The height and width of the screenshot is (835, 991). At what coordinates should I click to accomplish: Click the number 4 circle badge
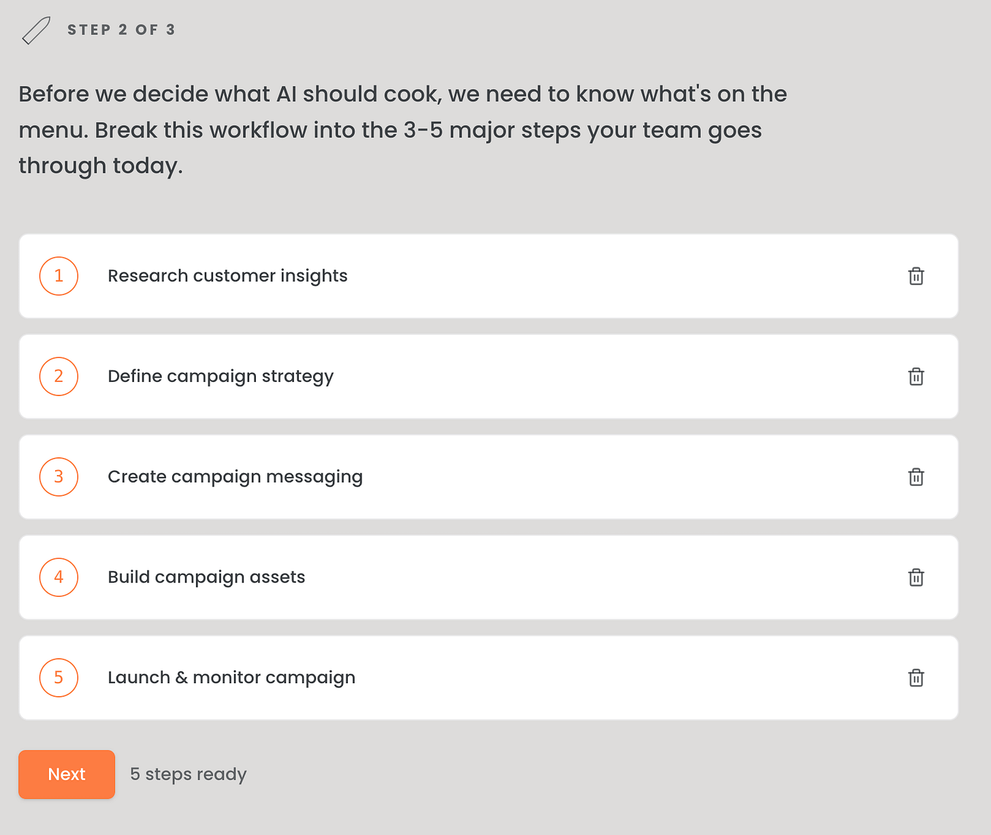[x=59, y=577]
